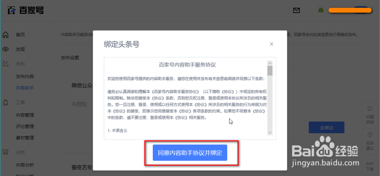The width and height of the screenshot is (380, 176).
Task: Click the agreement scrollbar thumb
Action: click(270, 71)
